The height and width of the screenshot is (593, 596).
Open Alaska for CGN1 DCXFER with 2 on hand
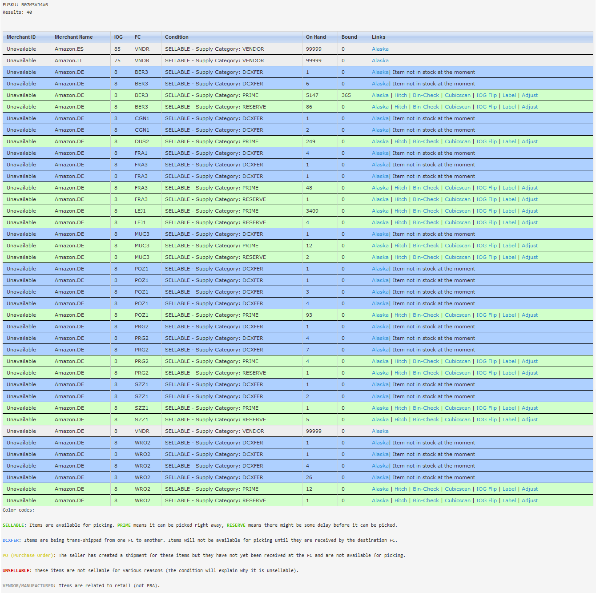pos(380,130)
